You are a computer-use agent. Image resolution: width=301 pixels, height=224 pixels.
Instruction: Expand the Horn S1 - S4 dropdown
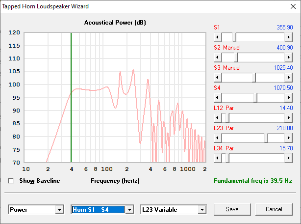(x=129, y=210)
